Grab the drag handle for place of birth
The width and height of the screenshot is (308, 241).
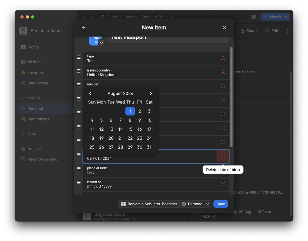point(79,169)
